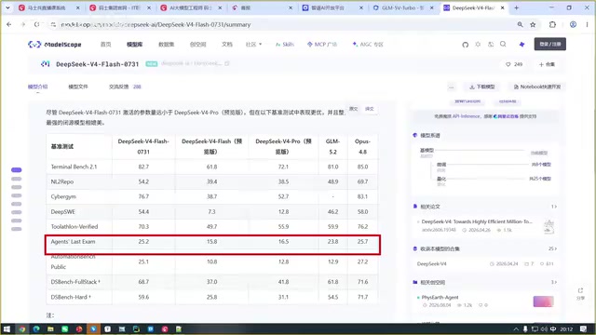Click the ModelScope logo
The width and height of the screenshot is (596, 335).
click(55, 45)
